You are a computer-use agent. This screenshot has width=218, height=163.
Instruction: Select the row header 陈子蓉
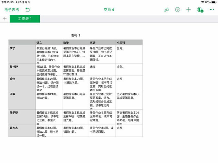[22, 117]
